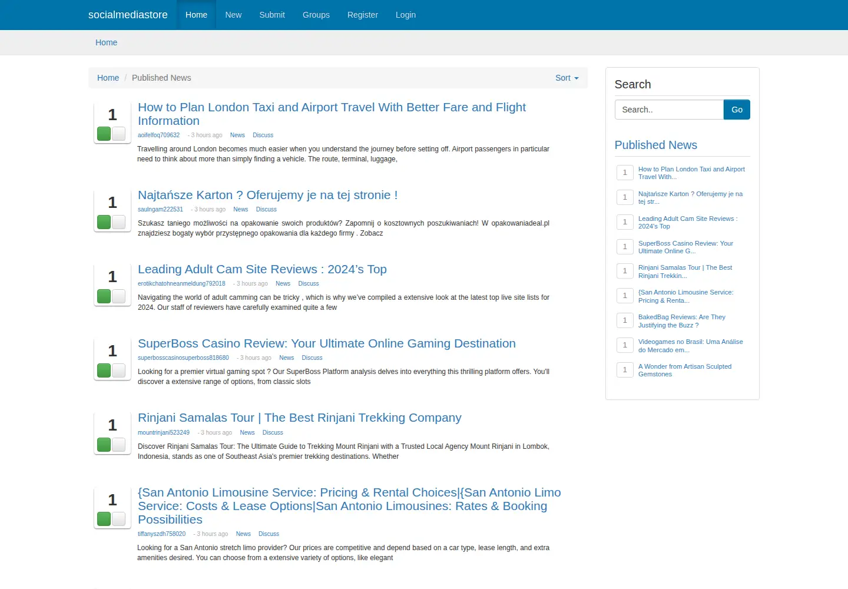View author erotikchatohneanmeldung792018 profile
The height and width of the screenshot is (589, 848).
click(181, 283)
